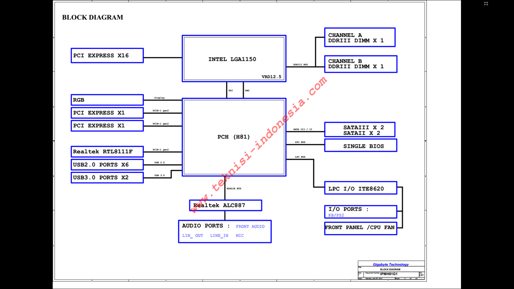Click the RGB block
514x289 pixels.
[x=107, y=100]
